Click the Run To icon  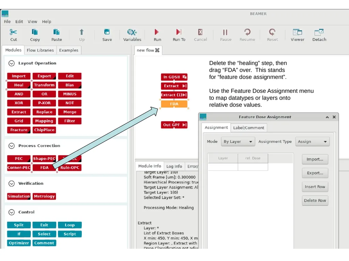(x=179, y=32)
